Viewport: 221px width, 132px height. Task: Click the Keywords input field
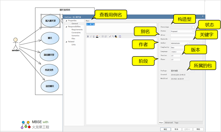click(x=182, y=39)
